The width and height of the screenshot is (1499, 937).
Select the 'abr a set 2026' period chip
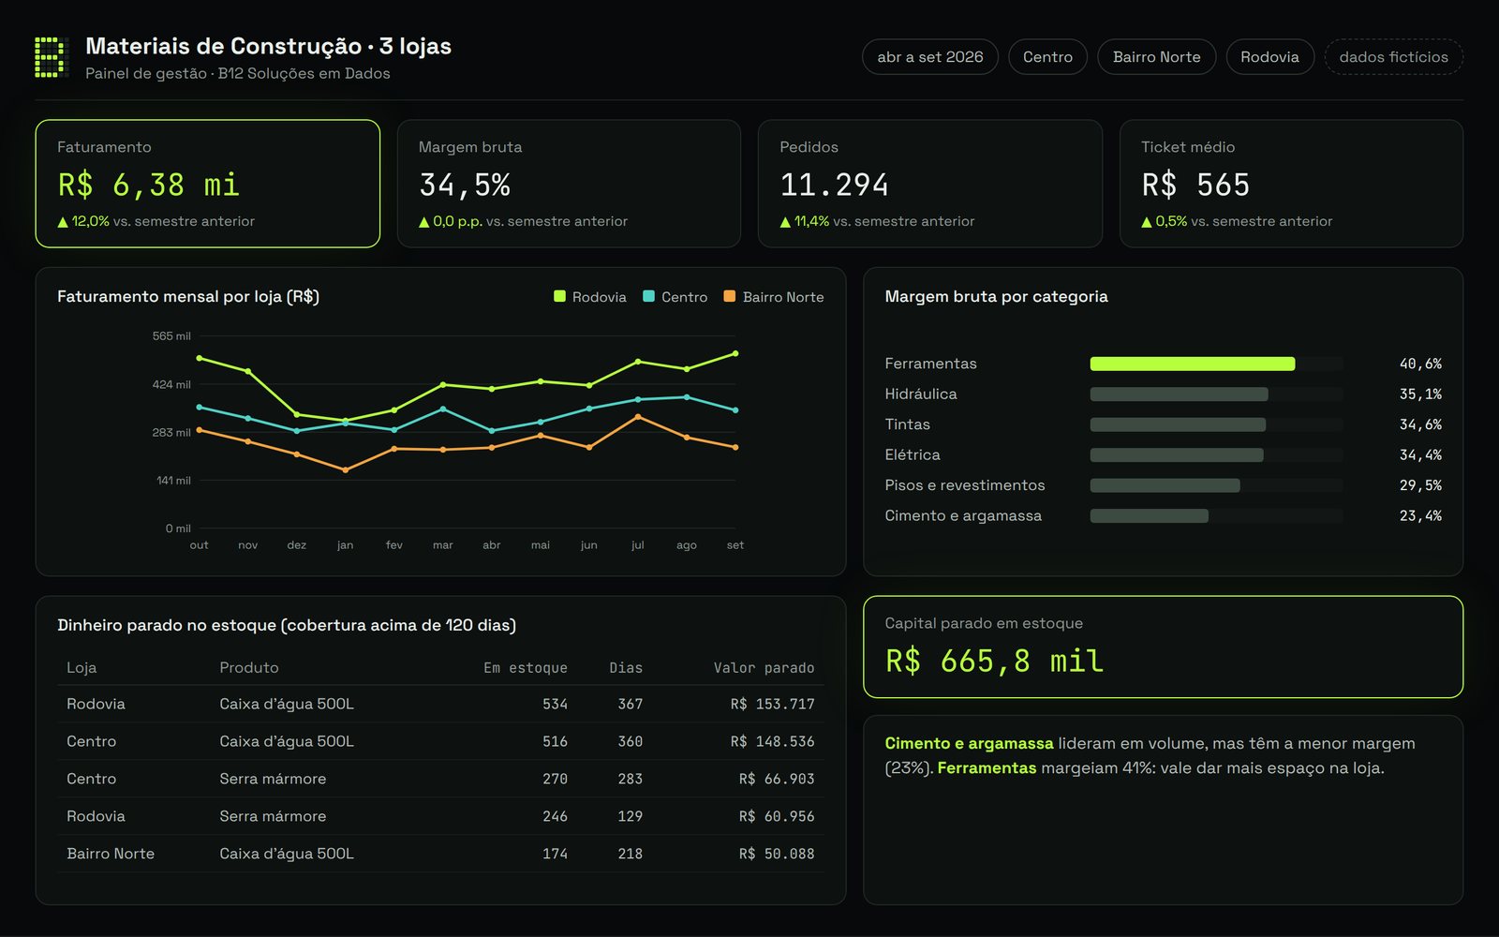point(930,56)
